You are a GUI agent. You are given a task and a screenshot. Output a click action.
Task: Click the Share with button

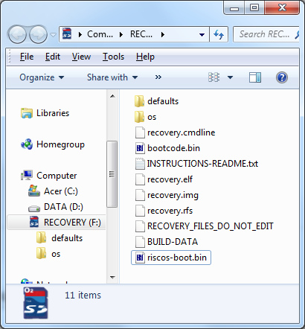pyautogui.click(x=112, y=77)
